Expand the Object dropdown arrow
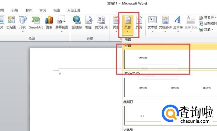 pos(213,29)
